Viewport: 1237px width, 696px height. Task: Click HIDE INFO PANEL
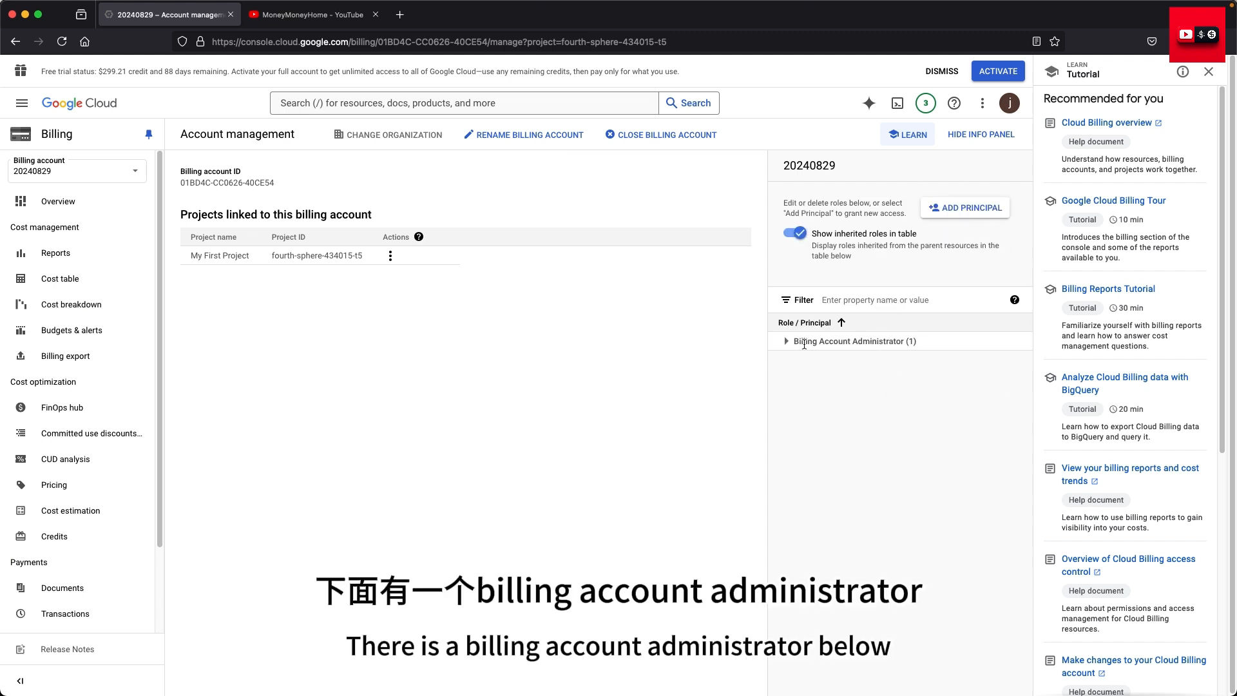pos(981,134)
